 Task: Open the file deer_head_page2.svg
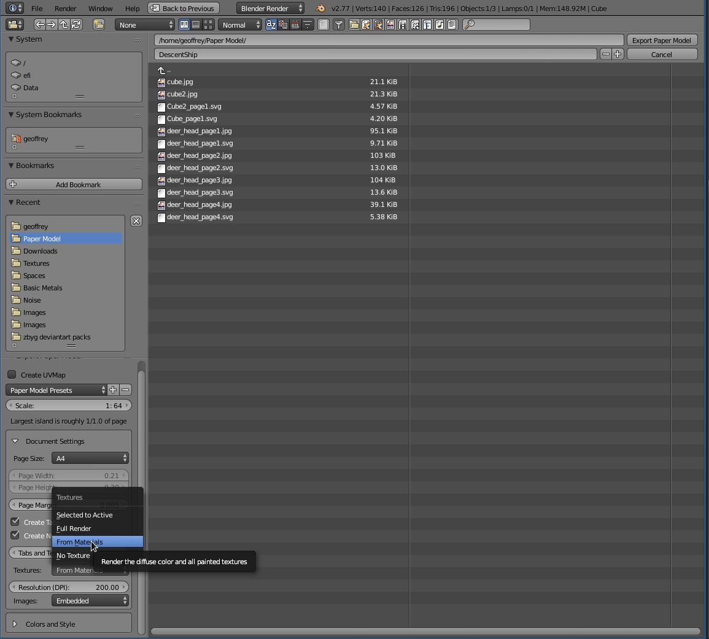[x=200, y=168]
